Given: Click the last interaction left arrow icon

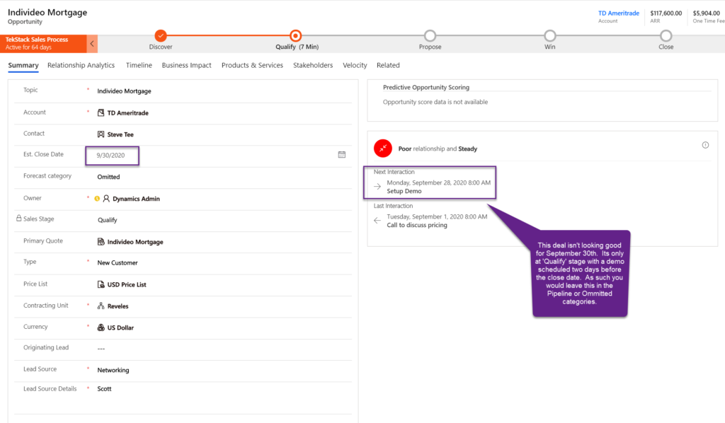Looking at the screenshot, I should [x=377, y=221].
